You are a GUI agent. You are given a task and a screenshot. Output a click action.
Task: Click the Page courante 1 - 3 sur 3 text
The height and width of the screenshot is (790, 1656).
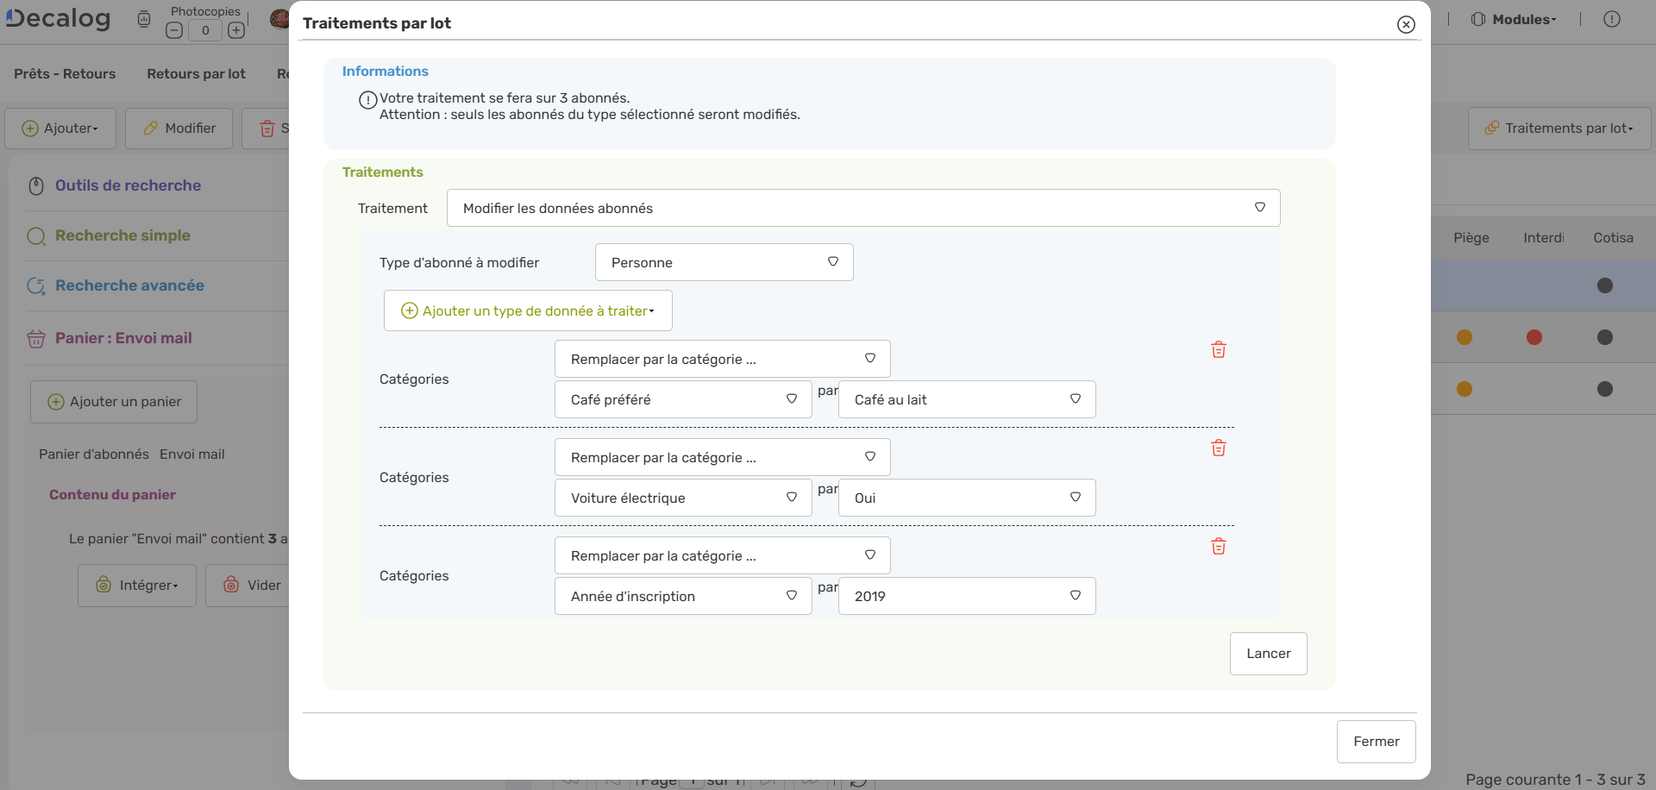(x=1555, y=780)
